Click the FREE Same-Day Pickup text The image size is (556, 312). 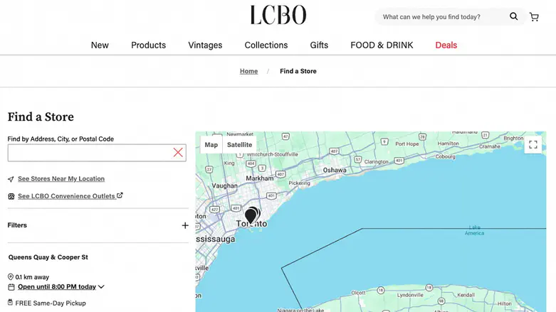[51, 303]
